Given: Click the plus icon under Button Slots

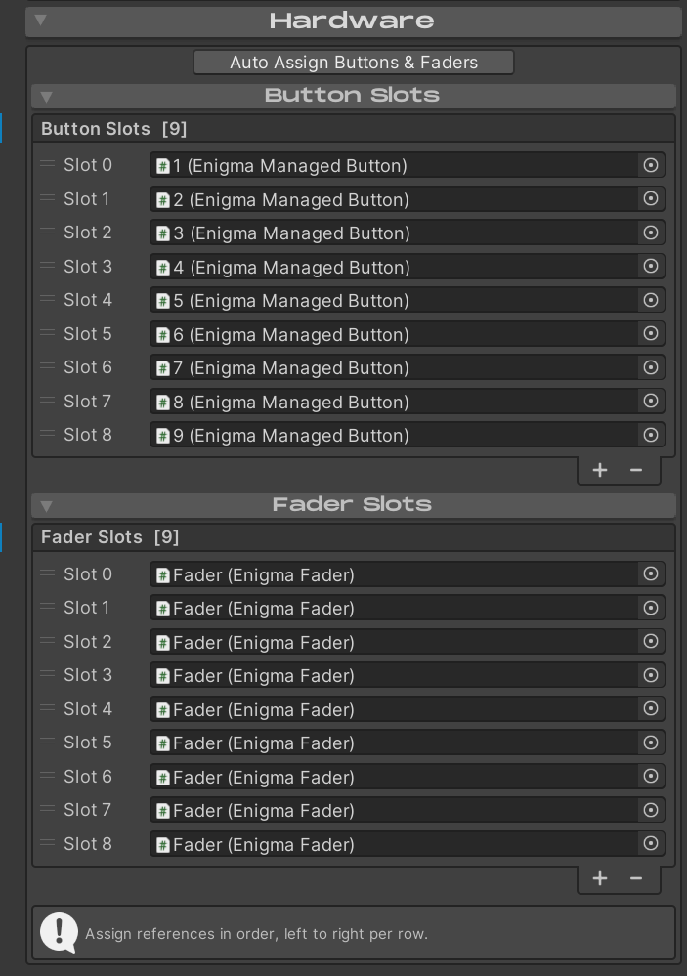Looking at the screenshot, I should pos(600,470).
